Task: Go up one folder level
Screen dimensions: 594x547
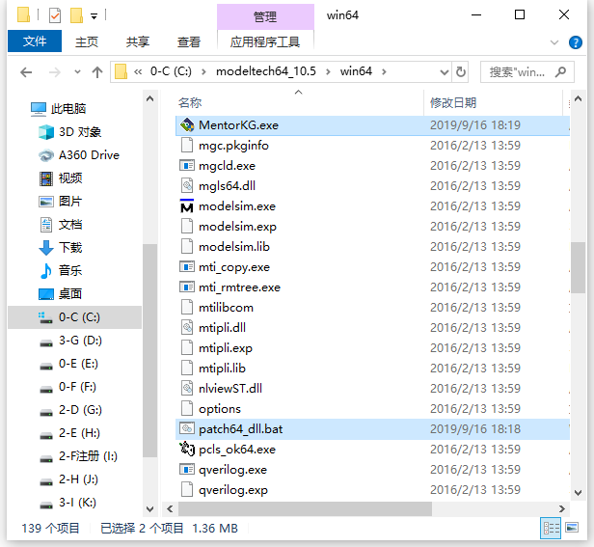Action: [x=97, y=72]
